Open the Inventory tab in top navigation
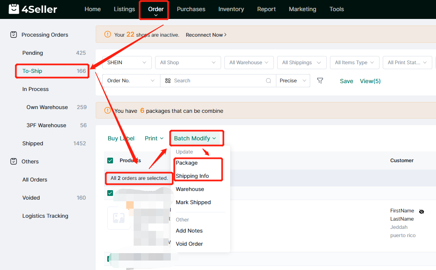436x270 pixels. pos(231,9)
